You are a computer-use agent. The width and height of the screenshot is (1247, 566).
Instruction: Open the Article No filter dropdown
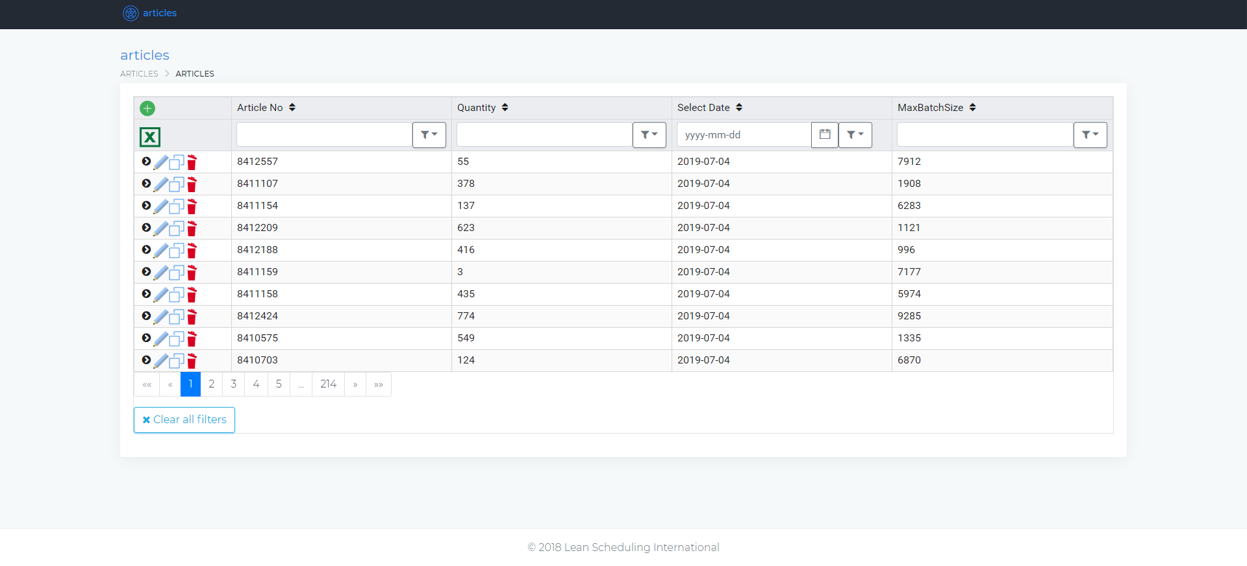pos(429,135)
